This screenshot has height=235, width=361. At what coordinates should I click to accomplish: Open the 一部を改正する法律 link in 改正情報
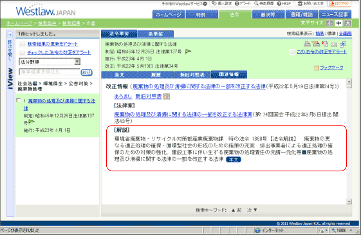pyautogui.click(x=199, y=87)
